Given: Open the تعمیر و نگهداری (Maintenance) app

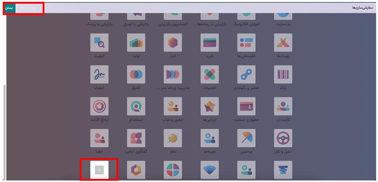Looking at the screenshot, I should 246,75.
